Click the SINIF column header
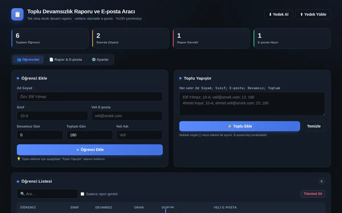This screenshot has height=213, width=342. (x=75, y=208)
